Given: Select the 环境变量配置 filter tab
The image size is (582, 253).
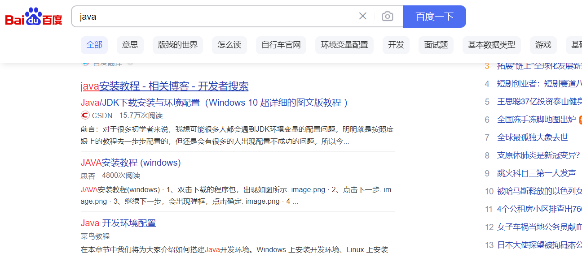Looking at the screenshot, I should tap(344, 45).
